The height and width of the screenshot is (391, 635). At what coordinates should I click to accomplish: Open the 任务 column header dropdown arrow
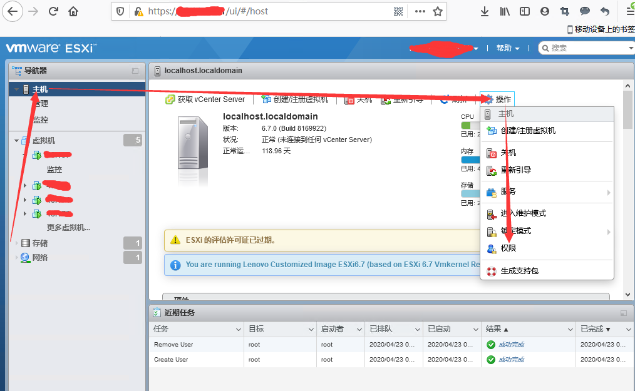point(238,330)
